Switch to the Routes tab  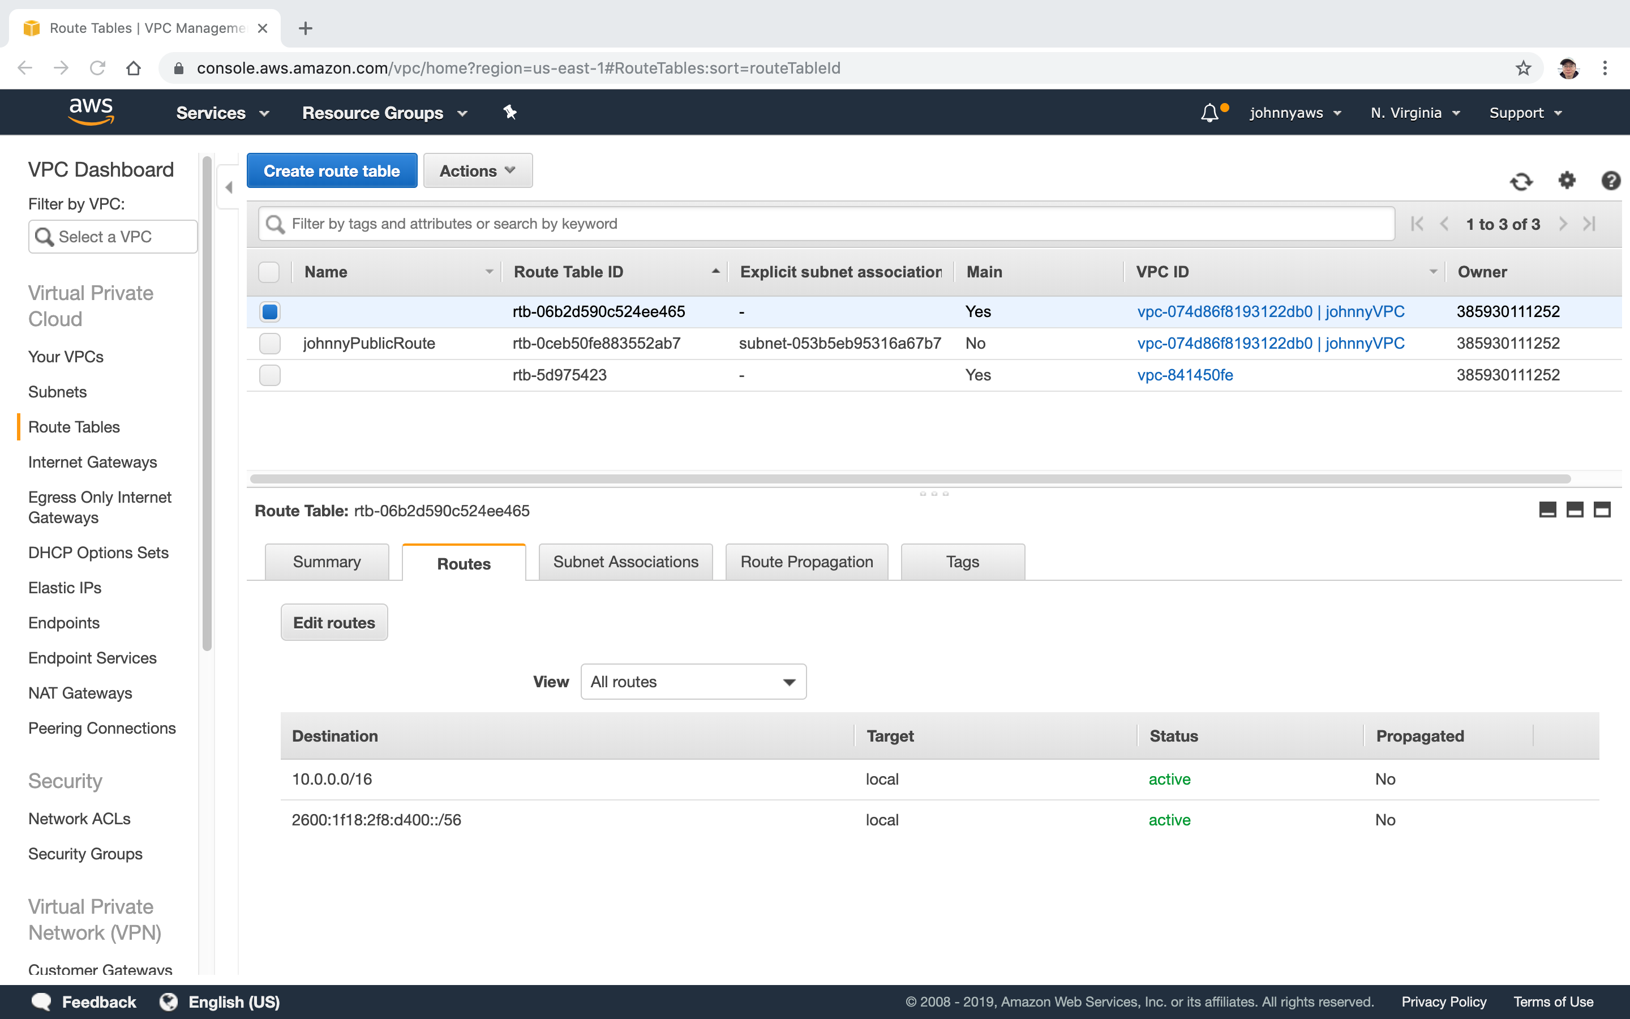pos(464,563)
